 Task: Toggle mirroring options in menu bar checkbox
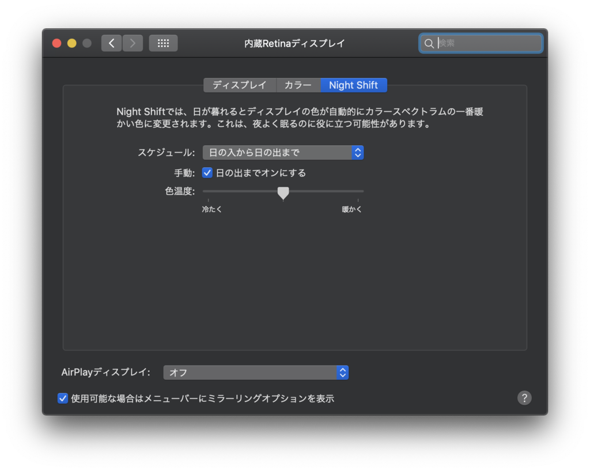click(x=63, y=398)
